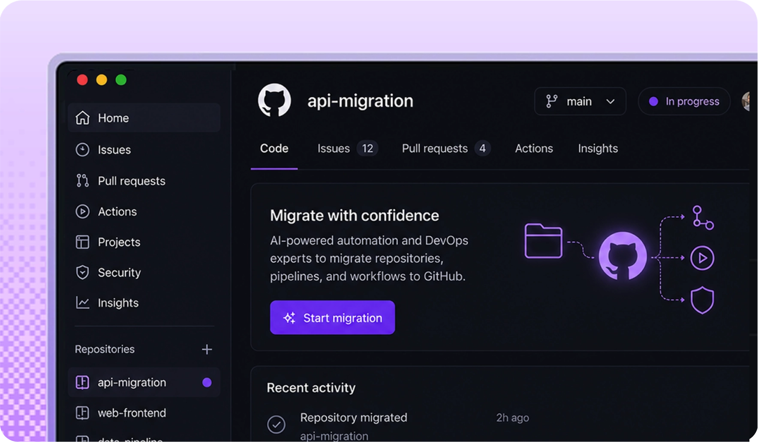The width and height of the screenshot is (758, 442).
Task: Click the check circle beside Repository migrated
Action: 276,424
